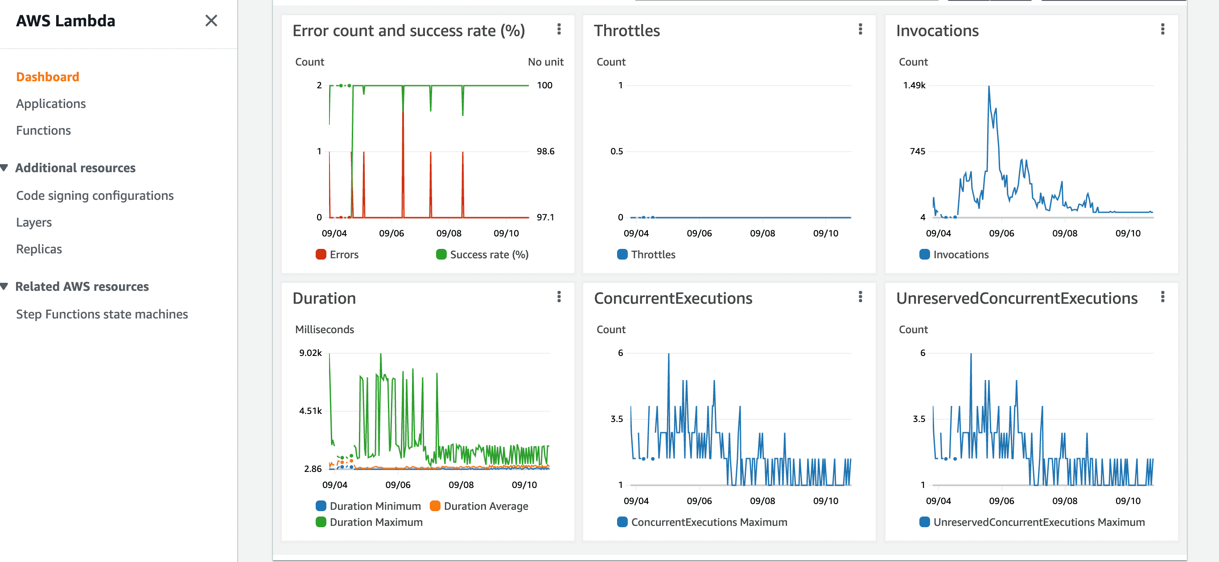Open the Layers page
This screenshot has height=562, width=1219.
(33, 222)
